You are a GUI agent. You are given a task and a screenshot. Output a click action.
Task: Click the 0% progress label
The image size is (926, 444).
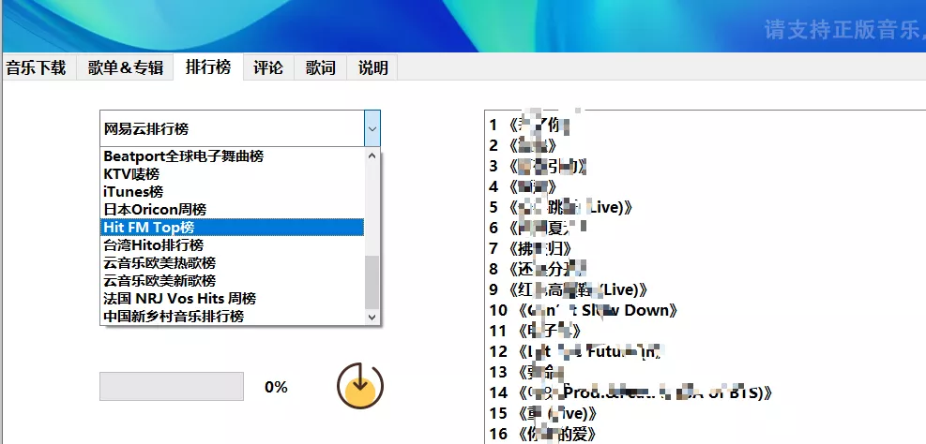coord(276,387)
